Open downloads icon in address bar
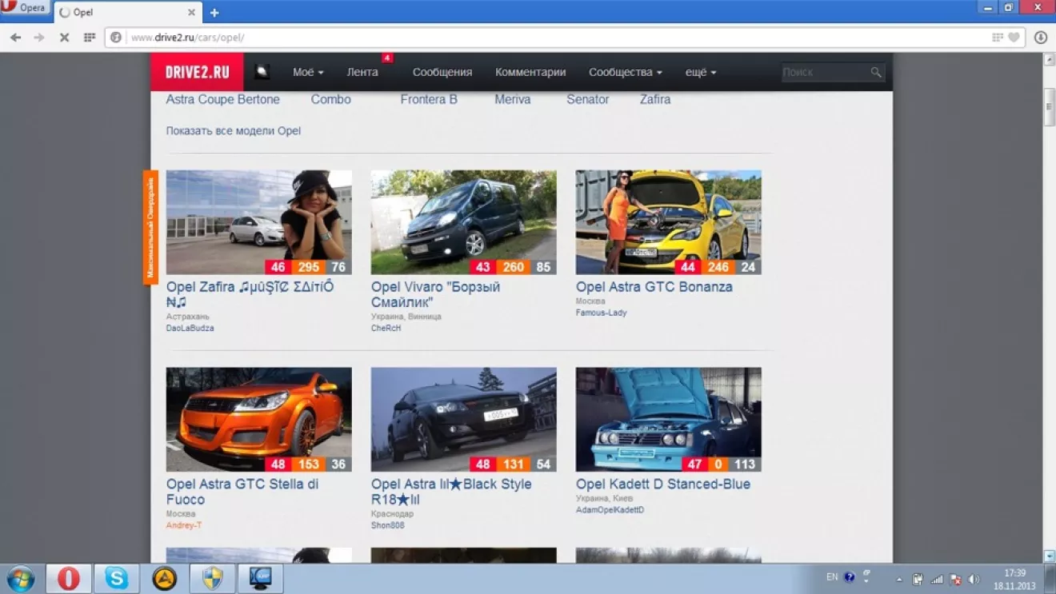The image size is (1056, 594). click(1041, 38)
